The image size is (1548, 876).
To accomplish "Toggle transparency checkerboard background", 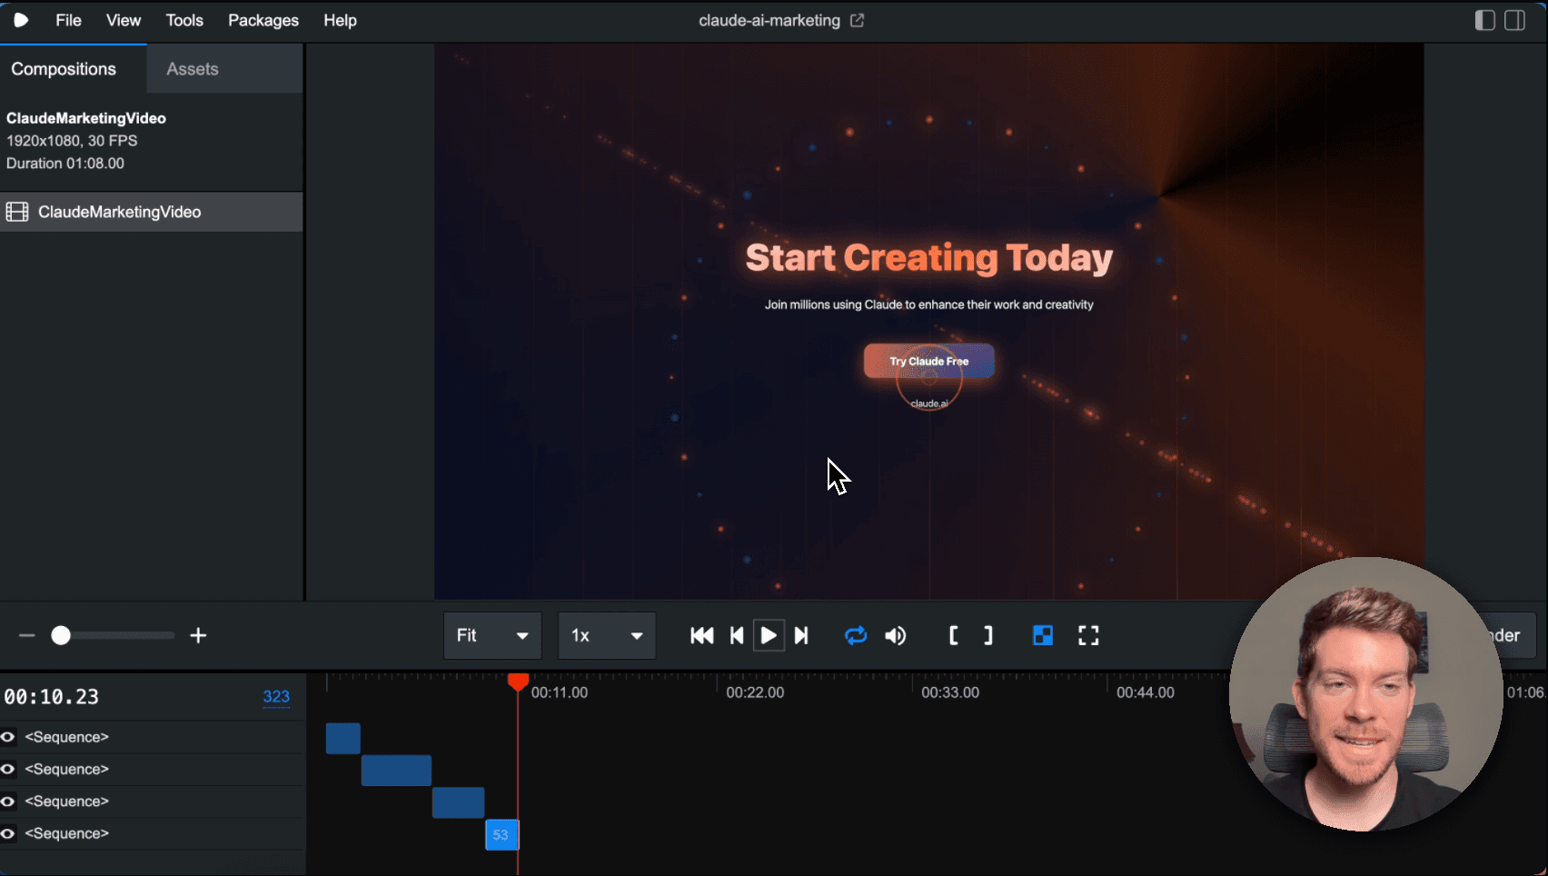I will coord(1043,635).
